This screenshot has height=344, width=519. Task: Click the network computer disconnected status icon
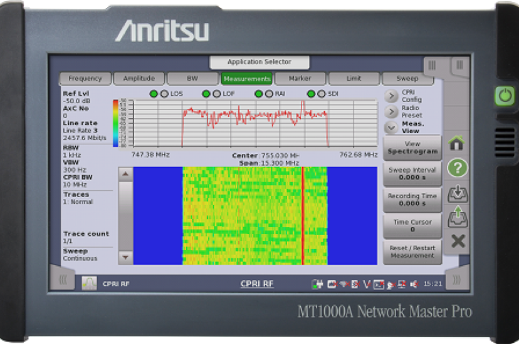[402, 284]
